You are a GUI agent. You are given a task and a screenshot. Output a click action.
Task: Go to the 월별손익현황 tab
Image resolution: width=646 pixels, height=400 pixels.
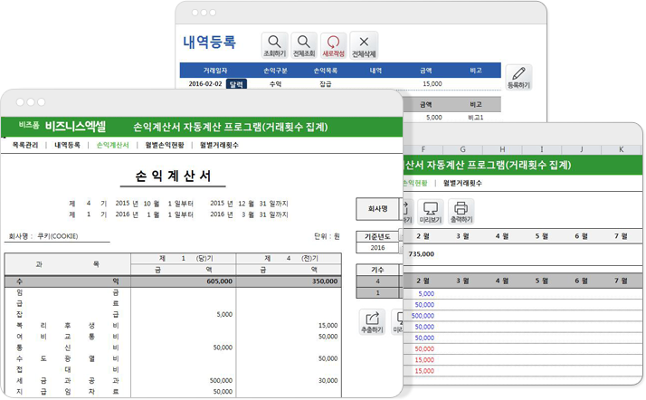tap(164, 145)
